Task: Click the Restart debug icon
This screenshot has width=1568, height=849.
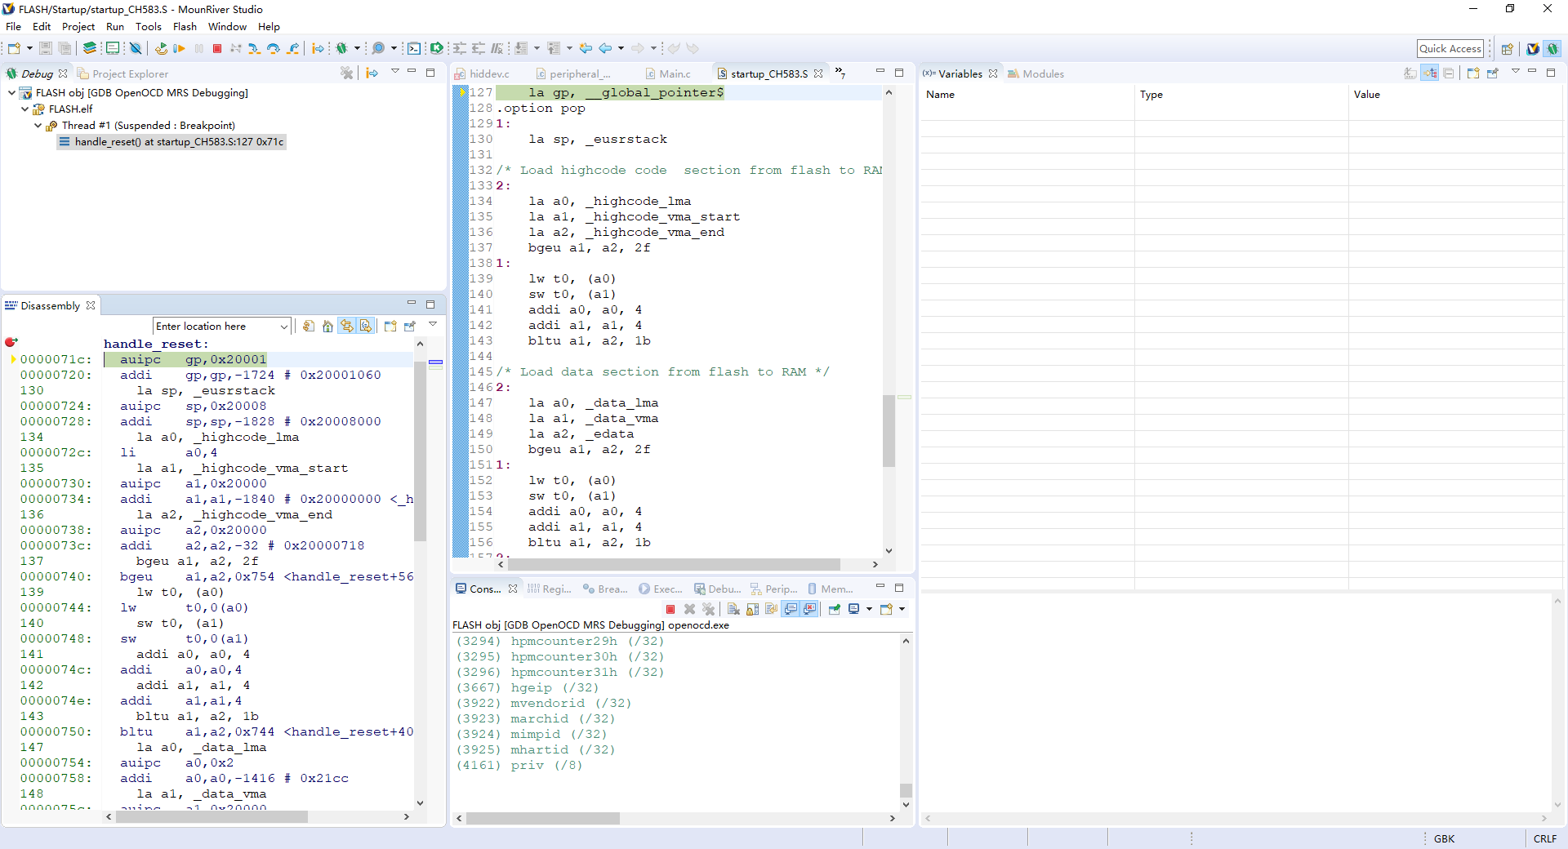Action: 161,48
